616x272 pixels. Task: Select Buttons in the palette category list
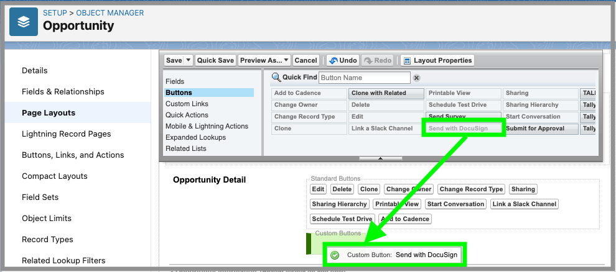coord(179,93)
